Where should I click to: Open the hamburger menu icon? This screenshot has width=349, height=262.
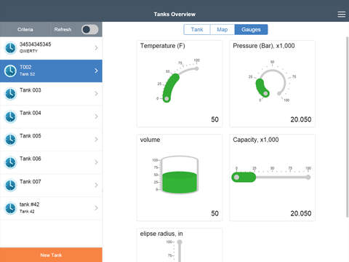pyautogui.click(x=341, y=15)
